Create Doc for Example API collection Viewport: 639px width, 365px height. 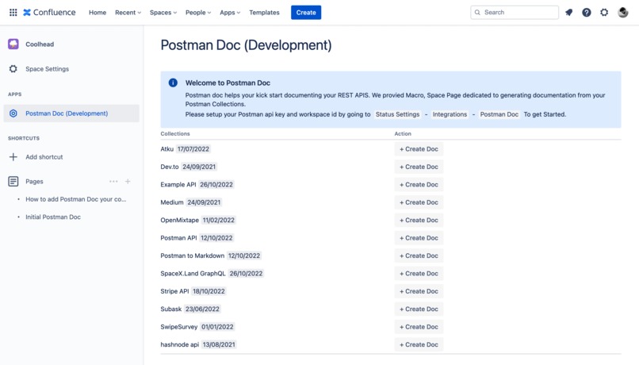(419, 185)
